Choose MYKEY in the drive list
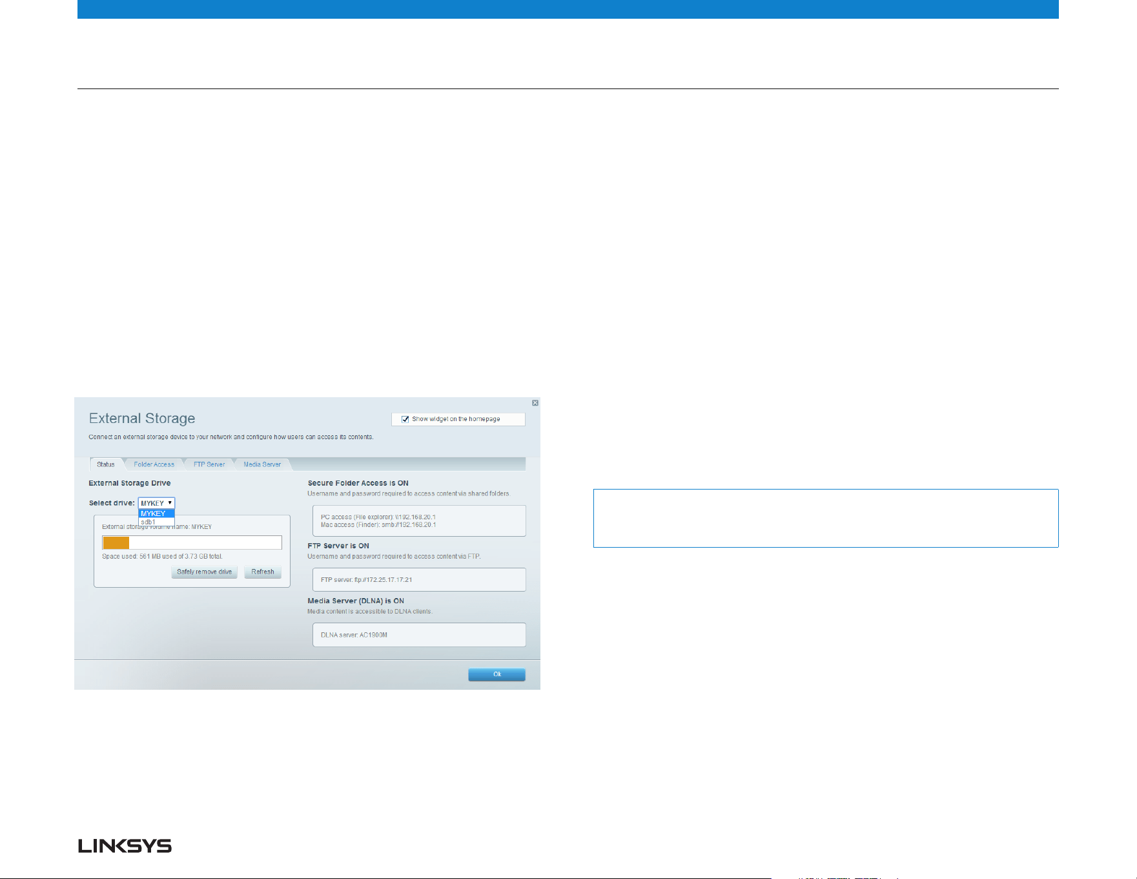This screenshot has height=879, width=1137. click(x=157, y=513)
